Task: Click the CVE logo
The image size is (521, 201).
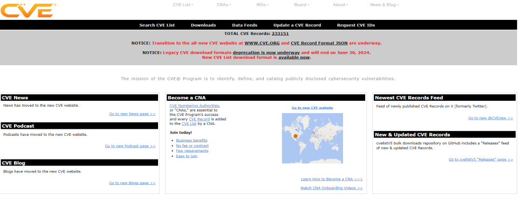Action: coord(28,10)
